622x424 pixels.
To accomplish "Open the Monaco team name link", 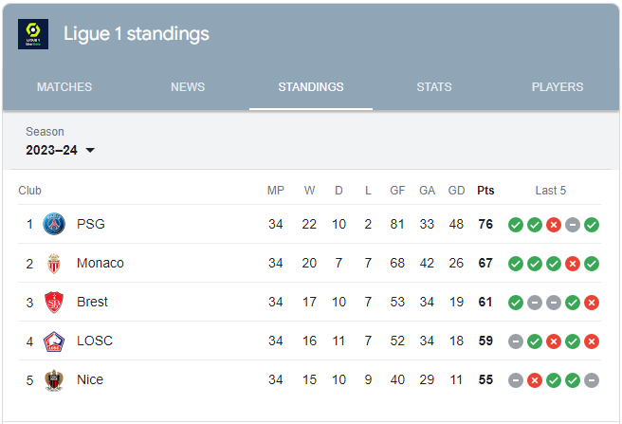I will [x=101, y=263].
